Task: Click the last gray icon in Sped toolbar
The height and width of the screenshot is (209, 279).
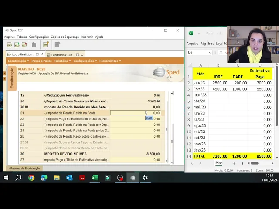Action: click(x=57, y=44)
